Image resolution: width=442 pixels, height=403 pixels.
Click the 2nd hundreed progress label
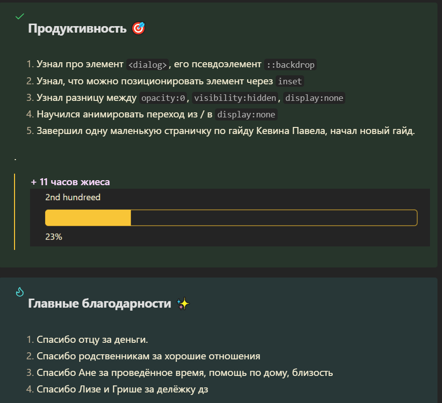(x=73, y=197)
